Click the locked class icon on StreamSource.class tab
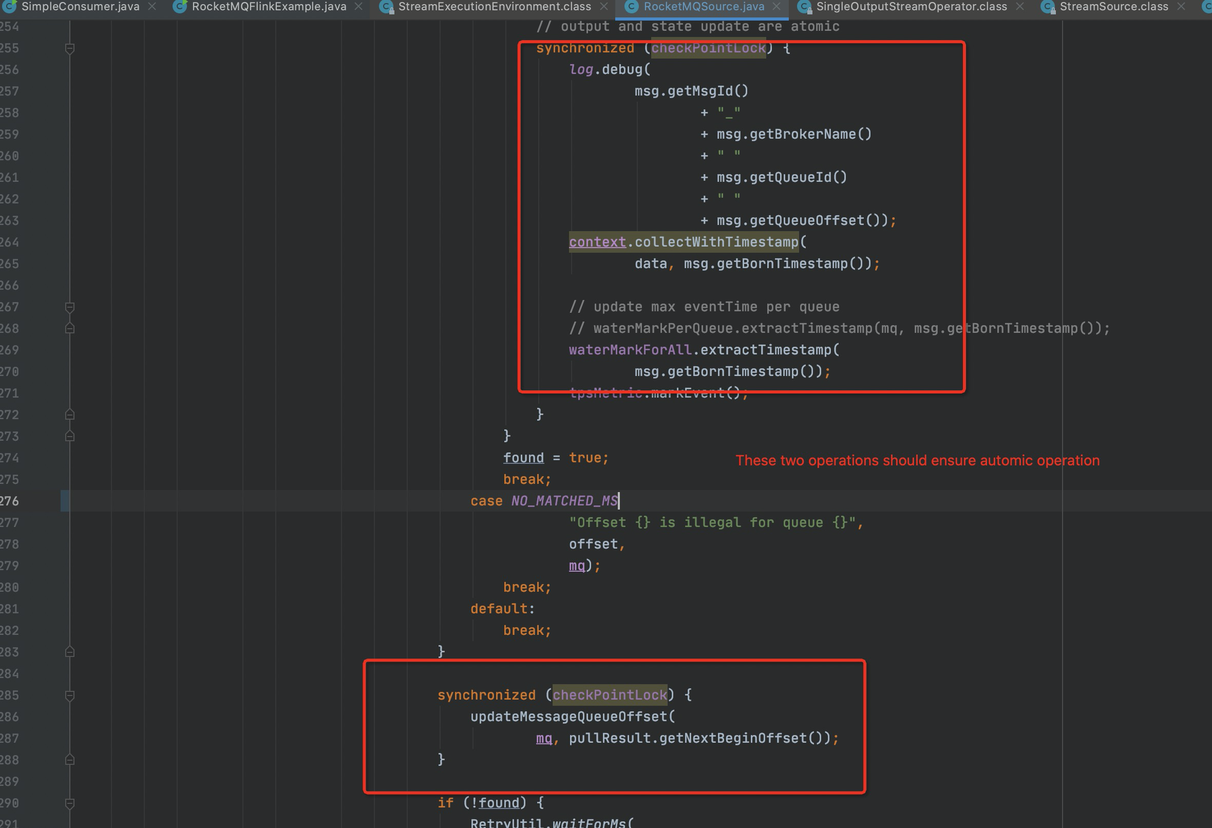This screenshot has height=828, width=1212. 1048,7
